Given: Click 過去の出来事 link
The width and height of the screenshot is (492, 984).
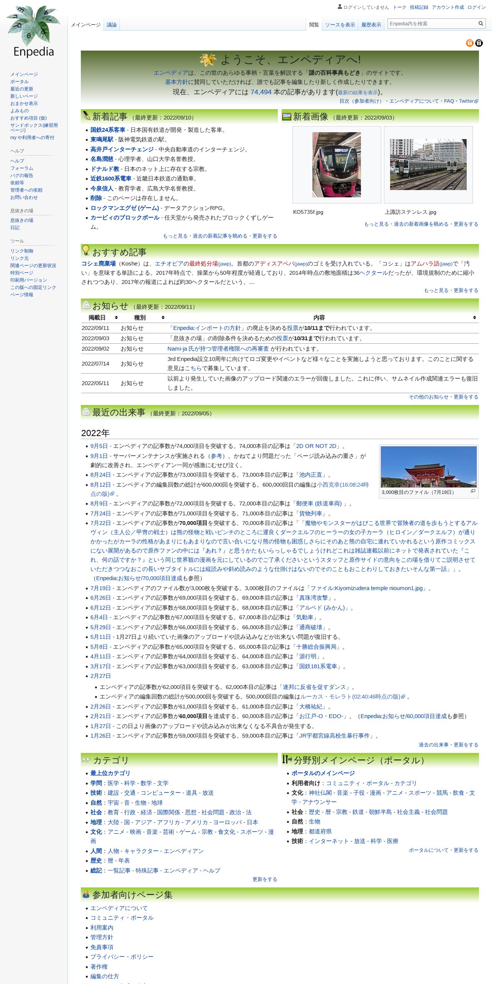Looking at the screenshot, I should tap(433, 745).
